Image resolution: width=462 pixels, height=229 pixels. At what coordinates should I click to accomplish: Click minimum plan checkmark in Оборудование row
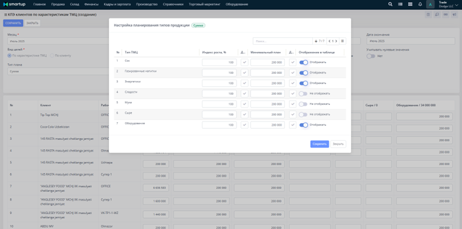tap(292, 125)
